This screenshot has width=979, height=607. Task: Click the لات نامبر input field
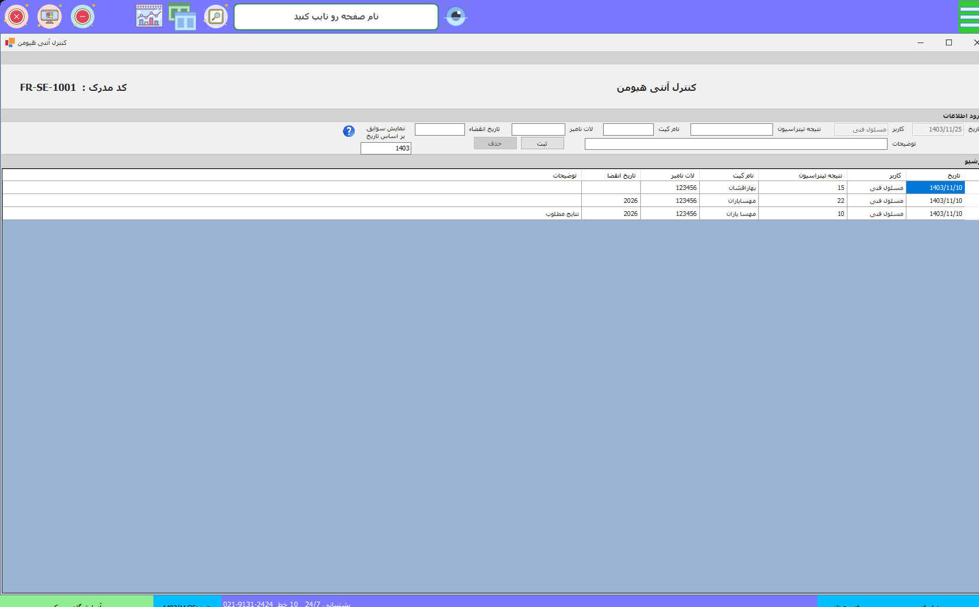click(x=538, y=129)
